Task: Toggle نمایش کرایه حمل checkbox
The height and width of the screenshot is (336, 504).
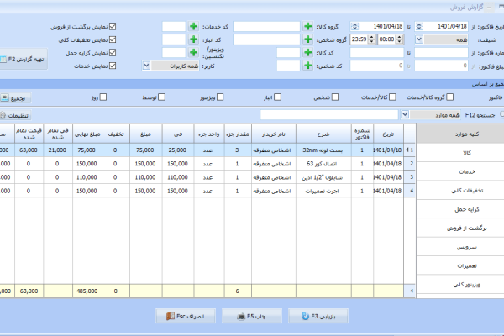Action: tap(113, 53)
